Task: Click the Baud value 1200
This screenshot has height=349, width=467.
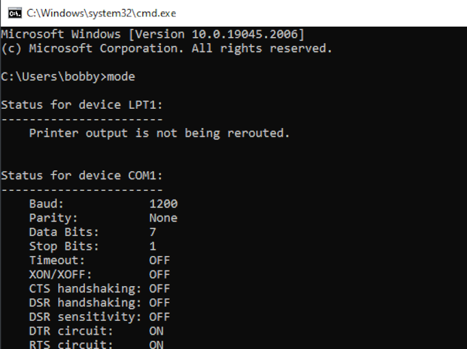Action: coord(163,204)
